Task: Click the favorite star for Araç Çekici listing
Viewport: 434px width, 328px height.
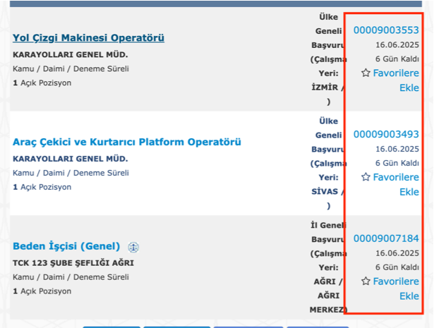Action: pyautogui.click(x=366, y=178)
